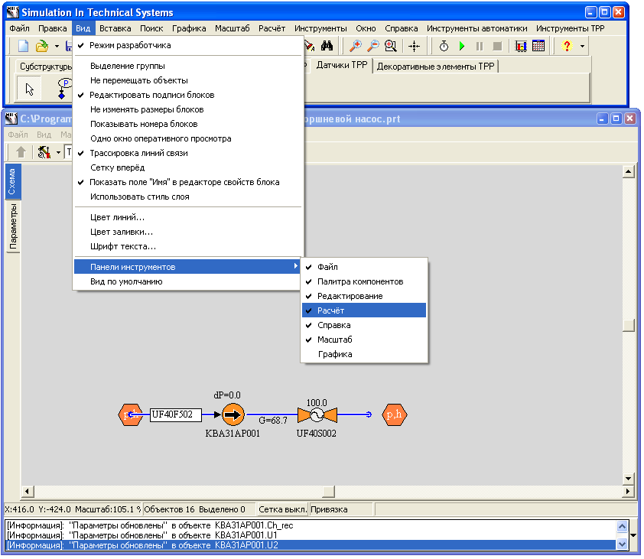
Task: Open dropdown arrow beside open folder icon
Action: click(57, 47)
